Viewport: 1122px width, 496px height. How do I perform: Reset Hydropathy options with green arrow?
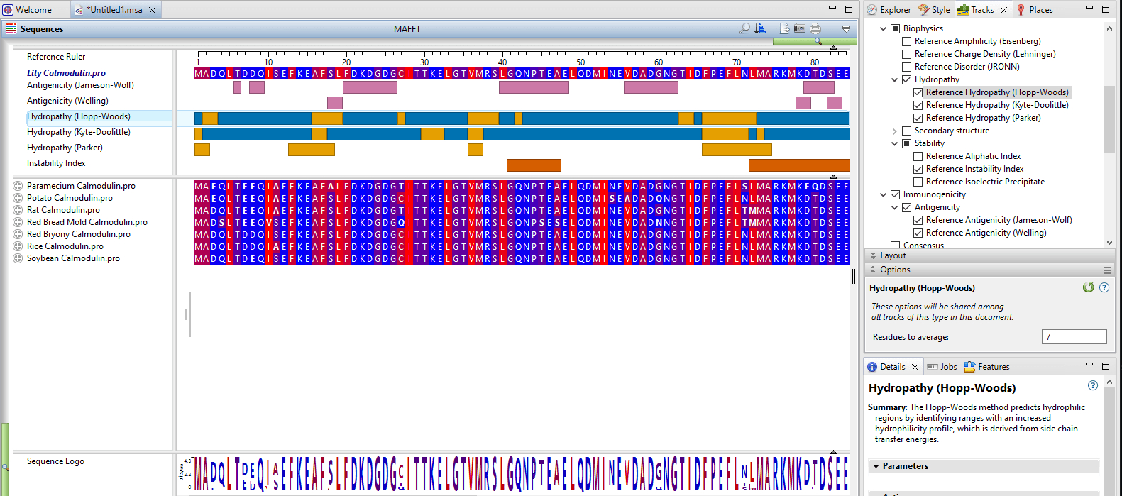[x=1089, y=287]
